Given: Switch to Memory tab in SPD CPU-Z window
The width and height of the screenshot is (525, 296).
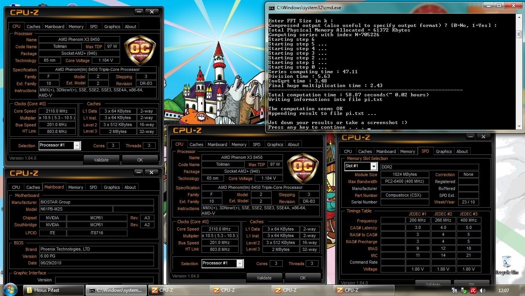Looking at the screenshot, I should tap(408, 151).
